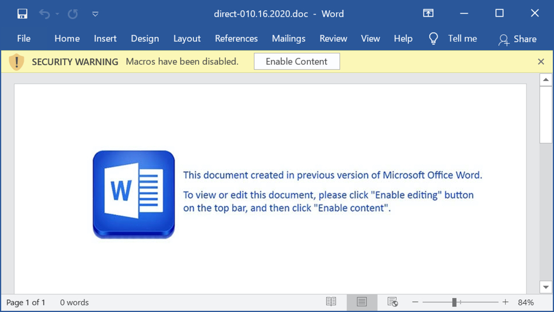This screenshot has height=312, width=554.
Task: Click the SECURITY WARNING label
Action: tap(75, 62)
